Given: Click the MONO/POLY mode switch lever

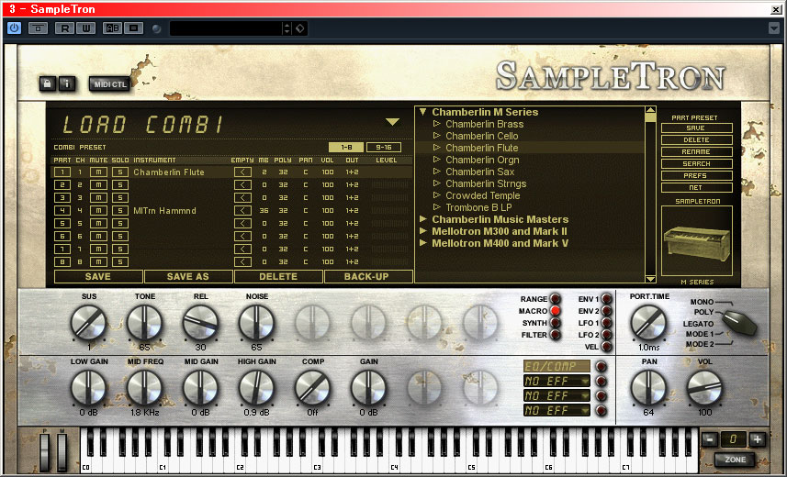Looking at the screenshot, I should [740, 323].
